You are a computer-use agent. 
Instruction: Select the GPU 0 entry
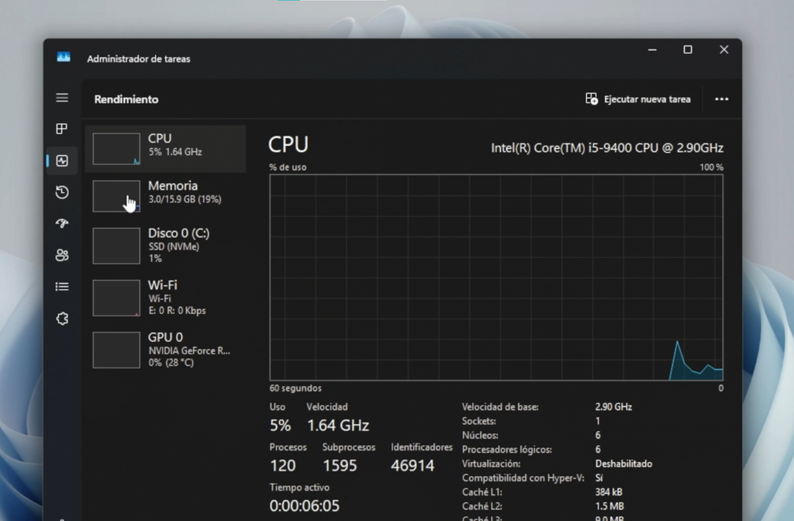point(166,350)
